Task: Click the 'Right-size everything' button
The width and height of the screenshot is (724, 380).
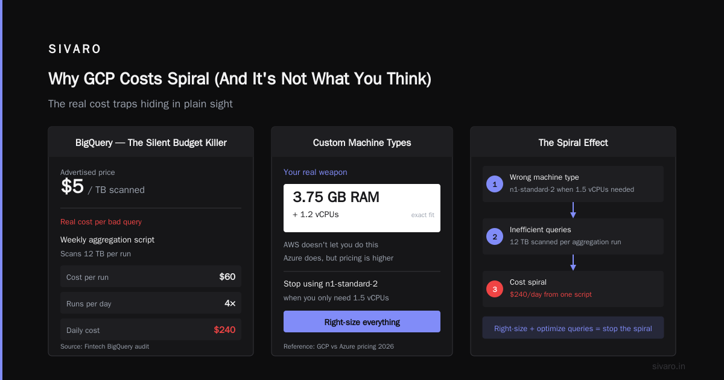Action: (x=362, y=322)
